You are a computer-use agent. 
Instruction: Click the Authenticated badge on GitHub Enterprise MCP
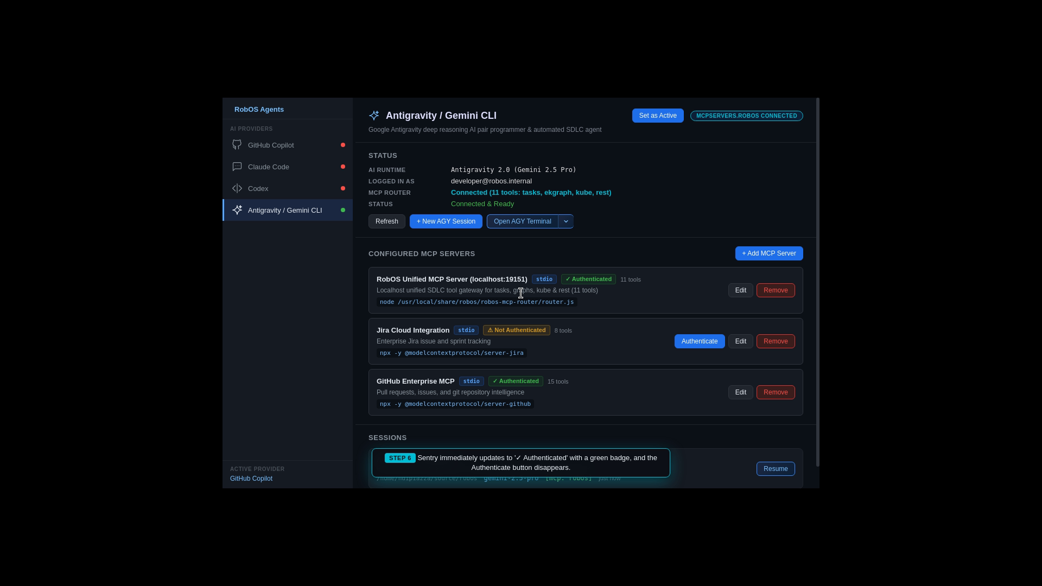(516, 381)
